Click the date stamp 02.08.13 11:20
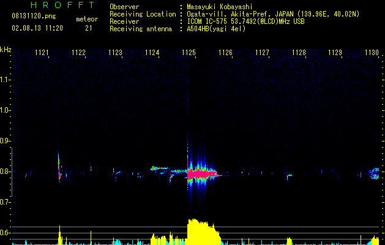Screen dimensions: 385x245 pos(37,28)
